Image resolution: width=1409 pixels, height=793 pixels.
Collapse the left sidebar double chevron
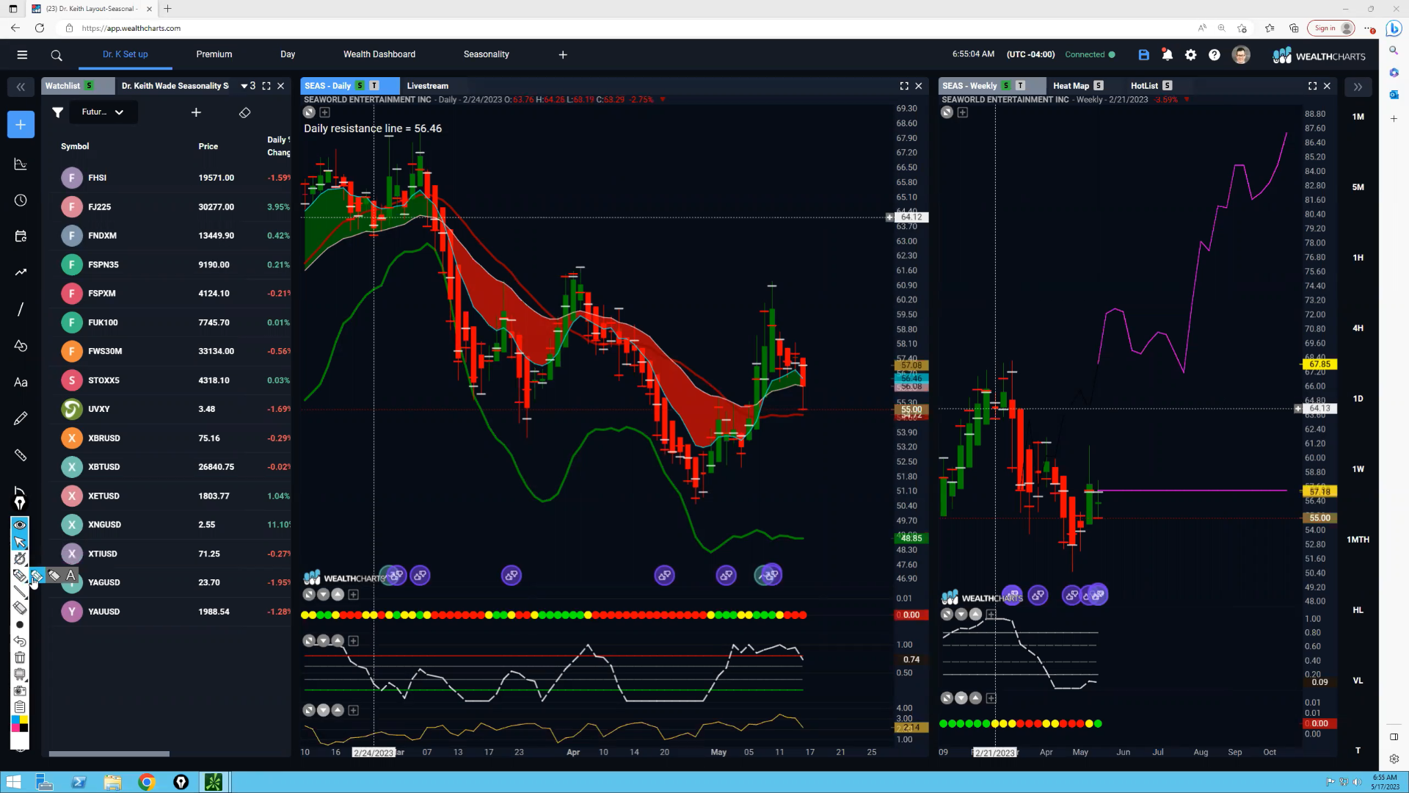point(21,87)
